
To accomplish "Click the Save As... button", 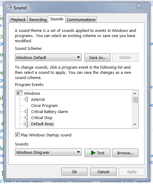I will click(98, 57).
